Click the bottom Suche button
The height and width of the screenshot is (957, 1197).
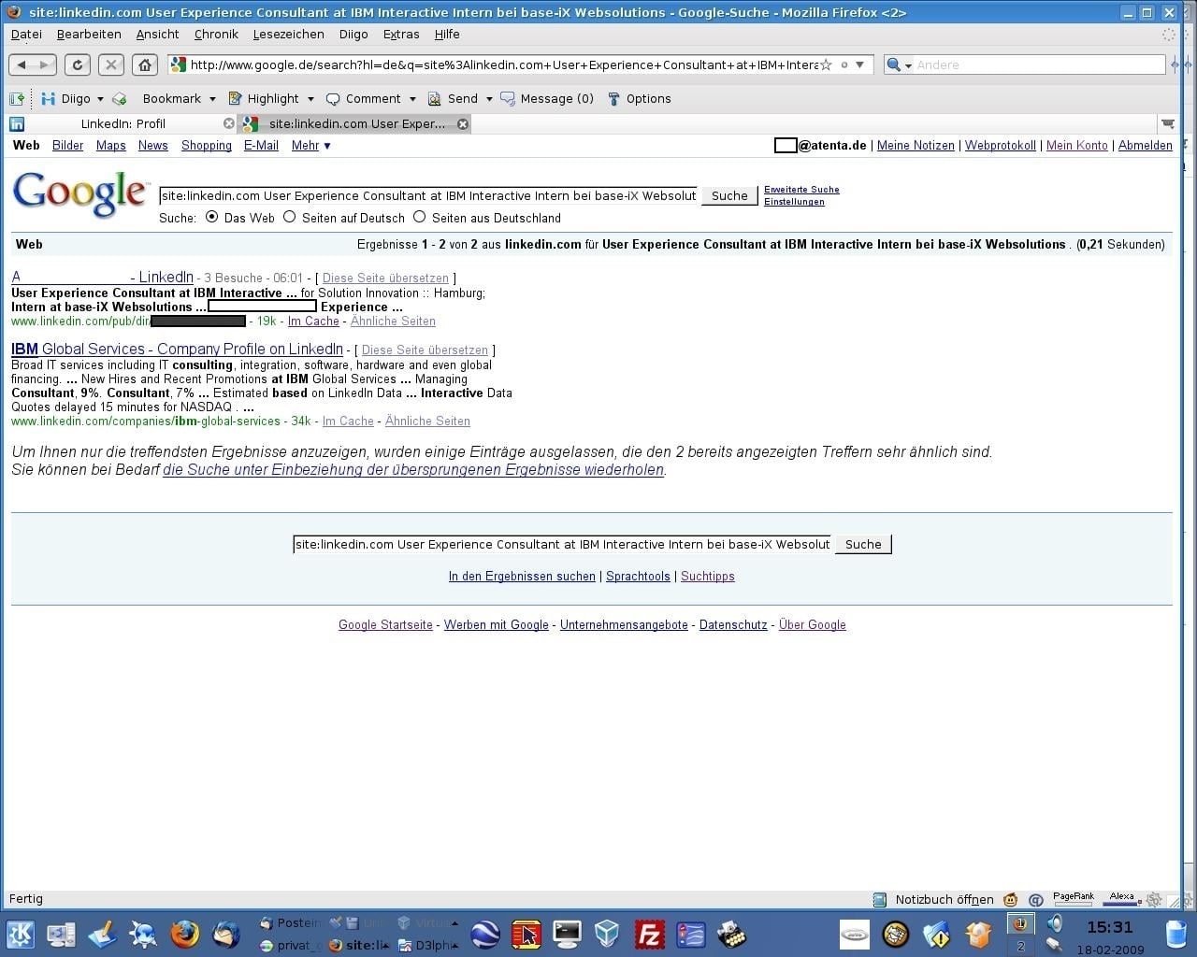point(863,544)
